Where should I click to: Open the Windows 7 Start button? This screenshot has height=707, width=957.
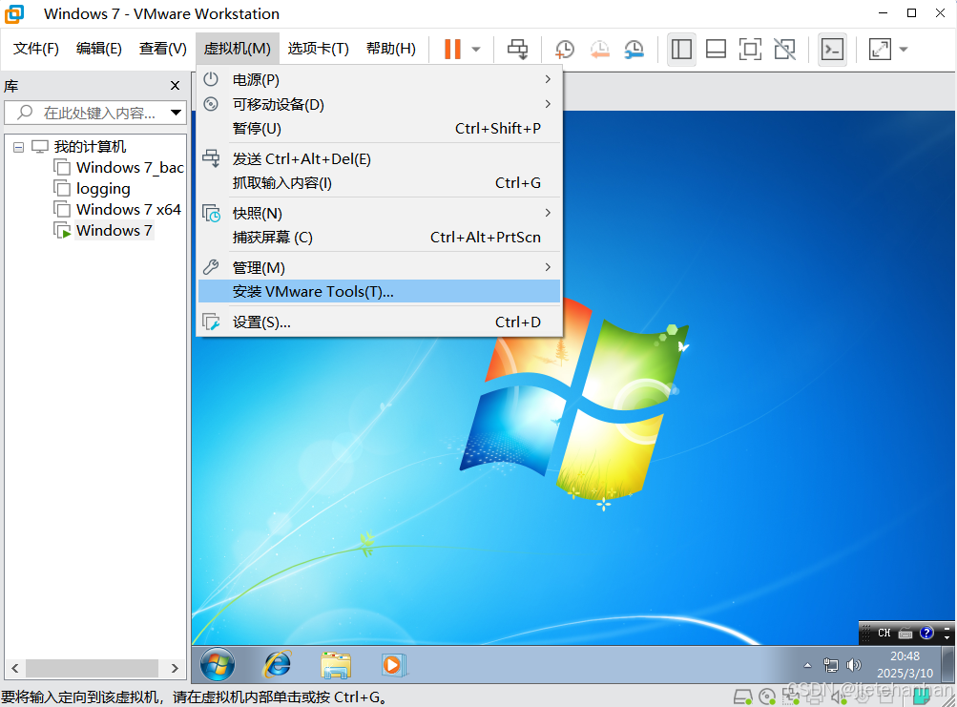pos(218,664)
